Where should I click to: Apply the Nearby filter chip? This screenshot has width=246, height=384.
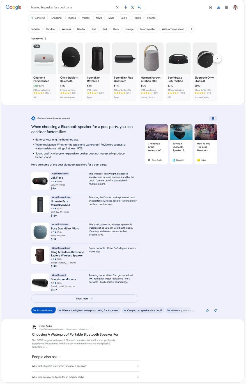[x=81, y=29]
